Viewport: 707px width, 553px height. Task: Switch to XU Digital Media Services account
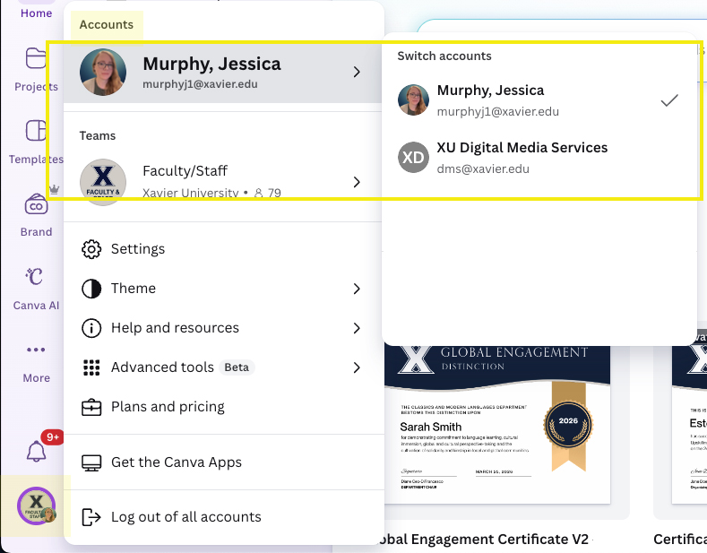[539, 158]
